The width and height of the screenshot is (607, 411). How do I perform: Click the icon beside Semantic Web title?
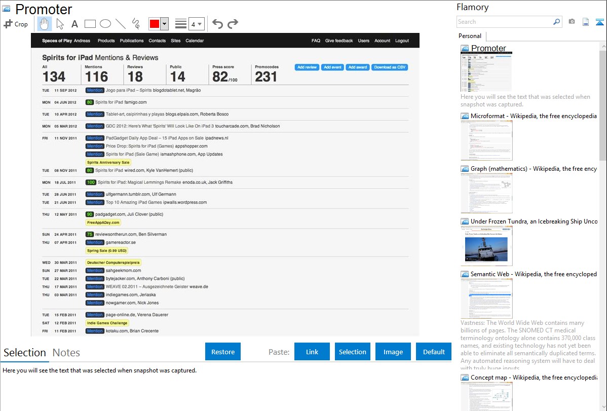(x=465, y=274)
